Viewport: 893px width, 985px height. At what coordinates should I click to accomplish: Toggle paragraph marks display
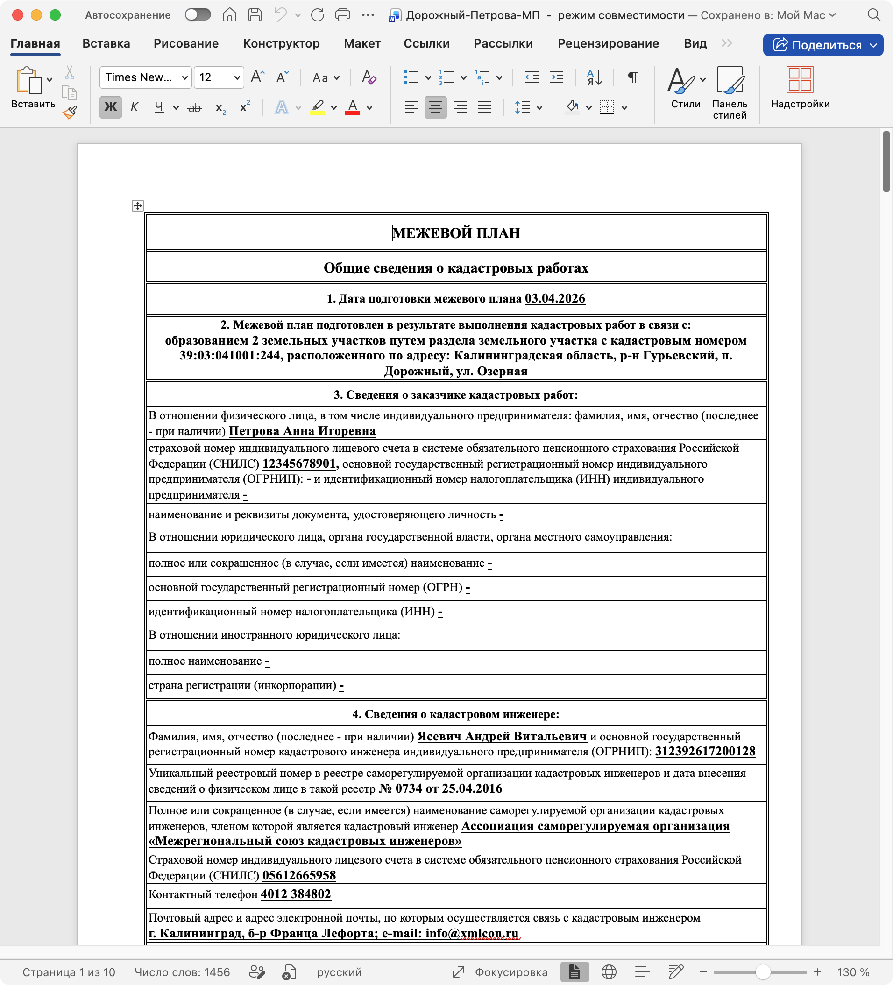point(632,77)
